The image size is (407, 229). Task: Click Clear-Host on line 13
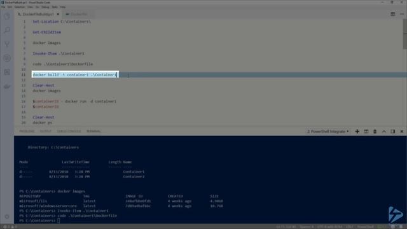click(43, 85)
